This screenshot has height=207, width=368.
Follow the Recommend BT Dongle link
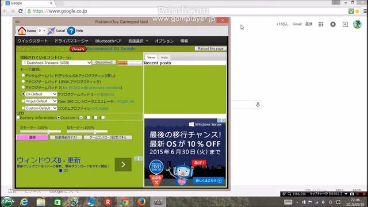[111, 48]
